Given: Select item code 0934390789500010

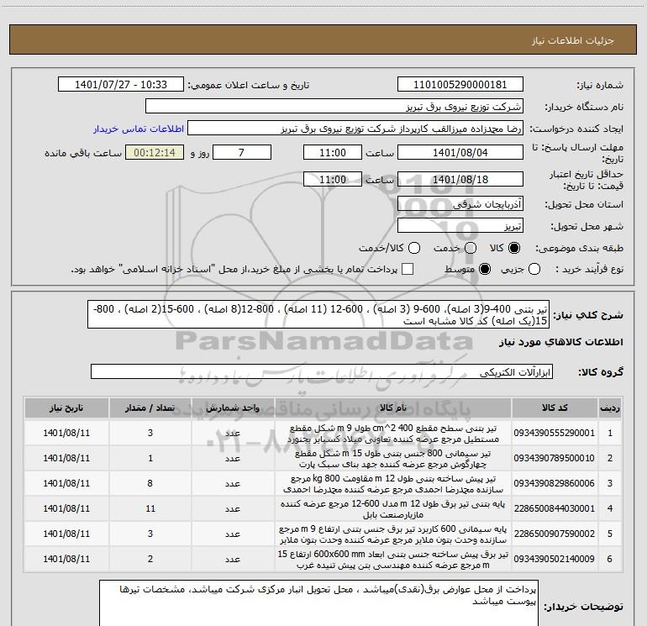Looking at the screenshot, I should point(555,458).
